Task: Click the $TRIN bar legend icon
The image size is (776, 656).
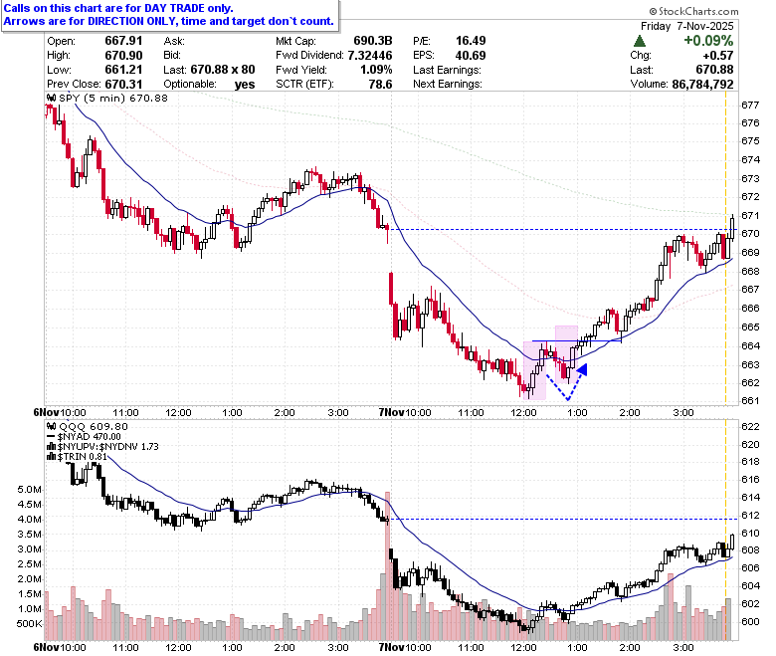Action: [51, 457]
